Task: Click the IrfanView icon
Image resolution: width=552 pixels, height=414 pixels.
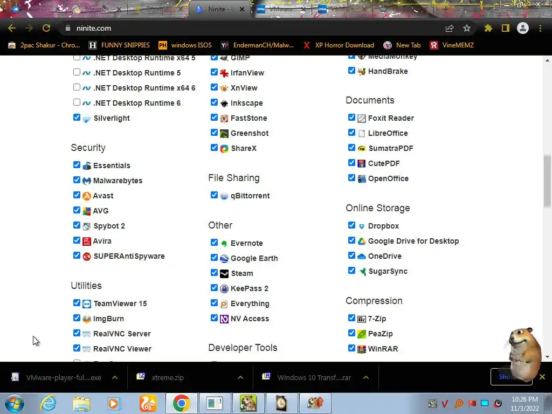Action: tap(224, 73)
